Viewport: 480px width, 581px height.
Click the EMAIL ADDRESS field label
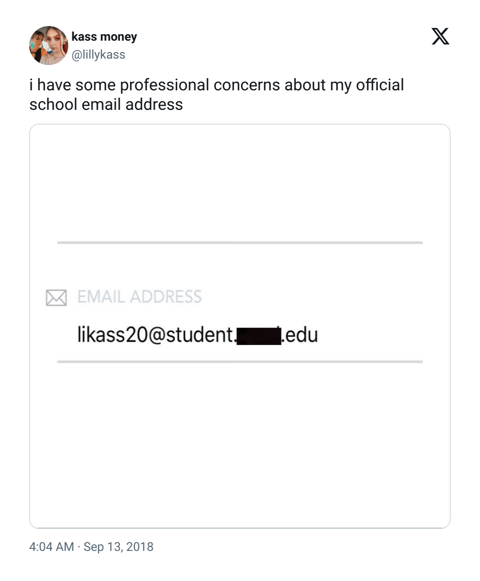[140, 297]
